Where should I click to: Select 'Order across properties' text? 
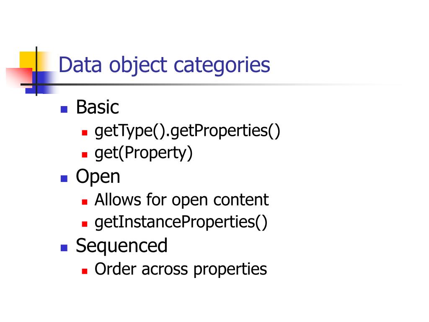click(181, 270)
